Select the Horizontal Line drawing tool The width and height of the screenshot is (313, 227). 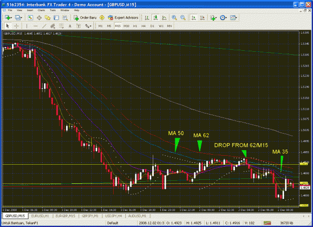(36, 26)
